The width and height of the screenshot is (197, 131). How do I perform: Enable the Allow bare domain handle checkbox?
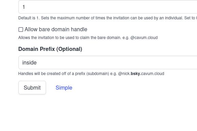coord(21,30)
